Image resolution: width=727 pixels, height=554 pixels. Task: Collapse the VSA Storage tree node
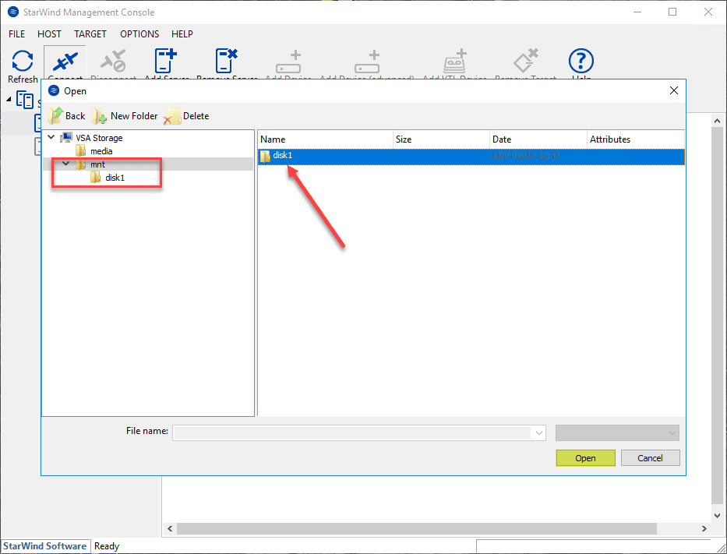tap(51, 137)
